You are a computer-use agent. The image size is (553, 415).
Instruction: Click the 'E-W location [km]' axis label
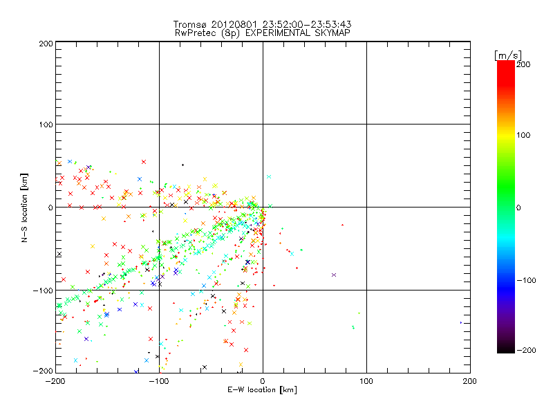pyautogui.click(x=263, y=391)
